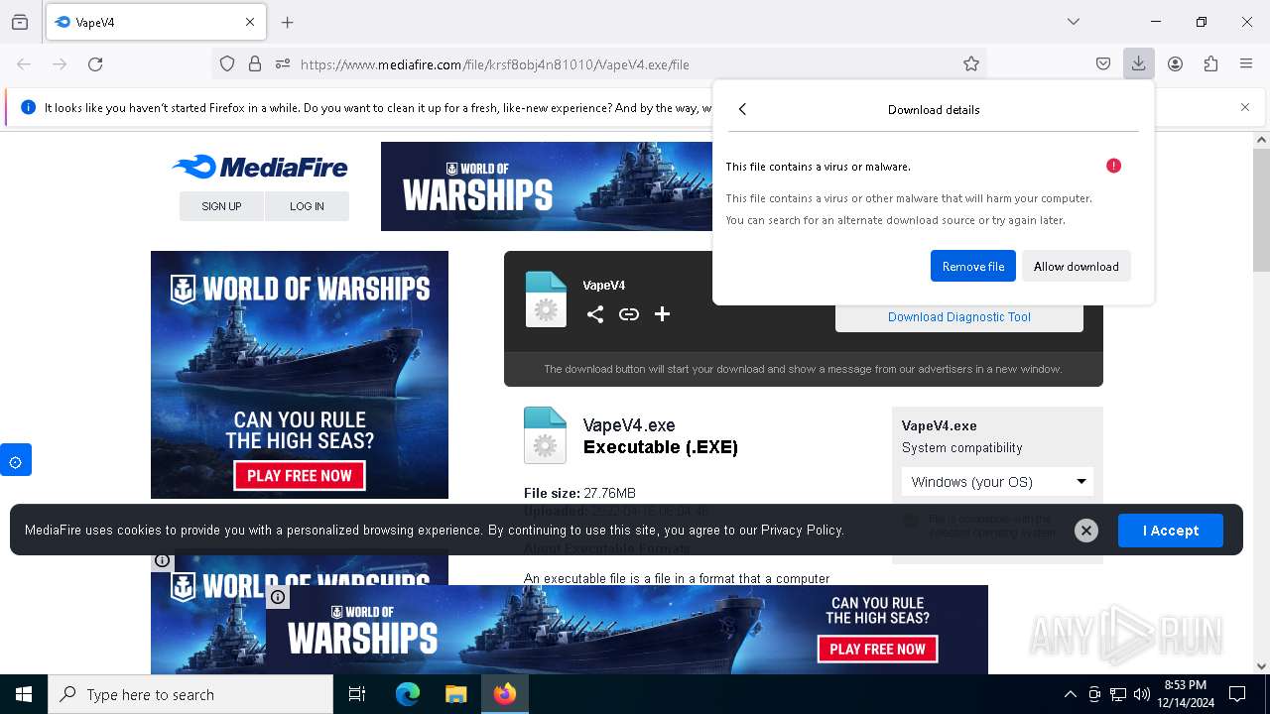Allow the blocked download
Viewport: 1270px width, 714px height.
tap(1077, 266)
